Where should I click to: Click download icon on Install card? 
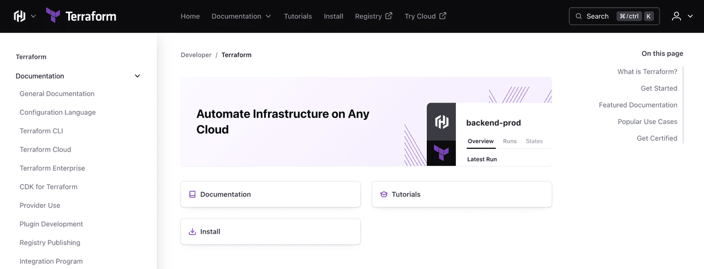[x=193, y=232]
